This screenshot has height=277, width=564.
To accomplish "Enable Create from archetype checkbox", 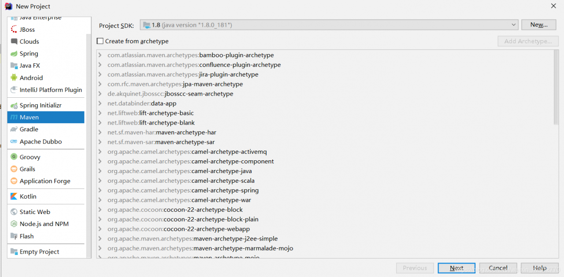I will coord(100,41).
